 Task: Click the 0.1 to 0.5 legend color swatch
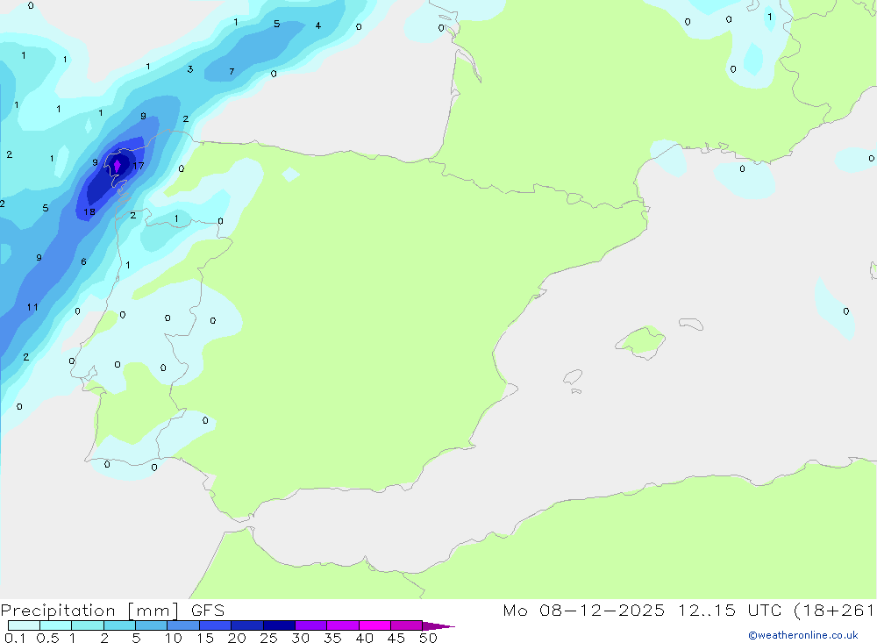(24, 625)
